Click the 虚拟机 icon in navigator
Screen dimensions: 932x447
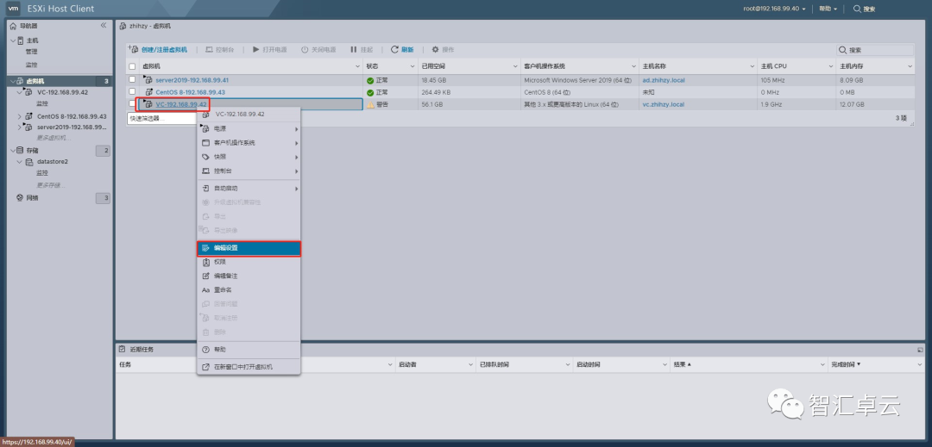tap(20, 81)
